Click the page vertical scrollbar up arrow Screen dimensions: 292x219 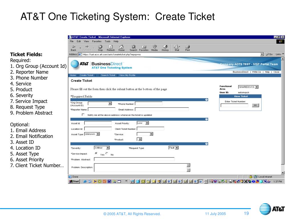283,59
